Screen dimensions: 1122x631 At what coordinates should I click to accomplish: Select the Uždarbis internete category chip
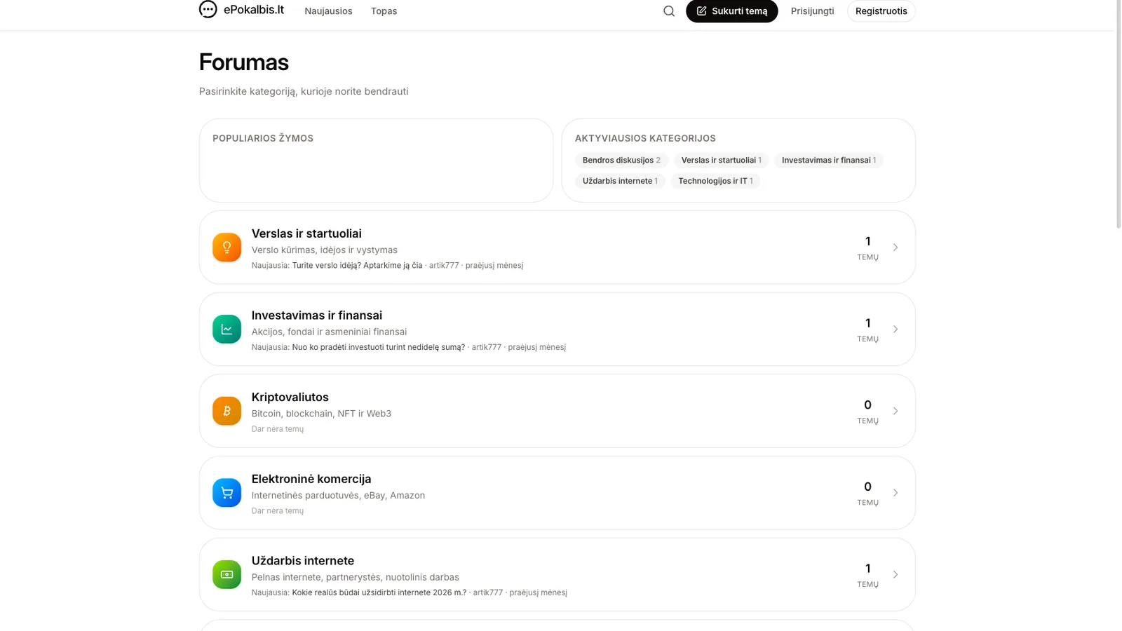(620, 181)
